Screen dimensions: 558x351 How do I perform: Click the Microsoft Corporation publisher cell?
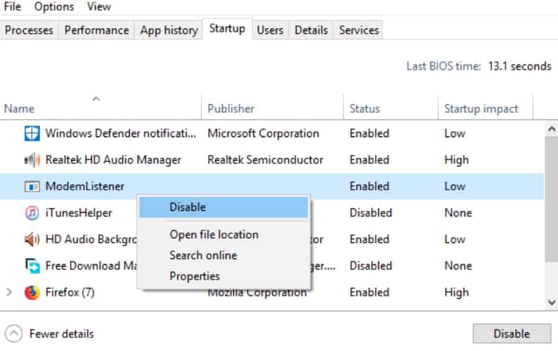click(263, 133)
